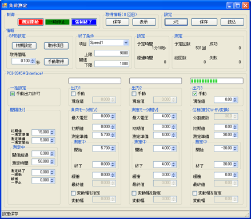Open the メモ button in 設定
Image resolution: width=251 pixels, height=219 pixels.
[x=176, y=22]
